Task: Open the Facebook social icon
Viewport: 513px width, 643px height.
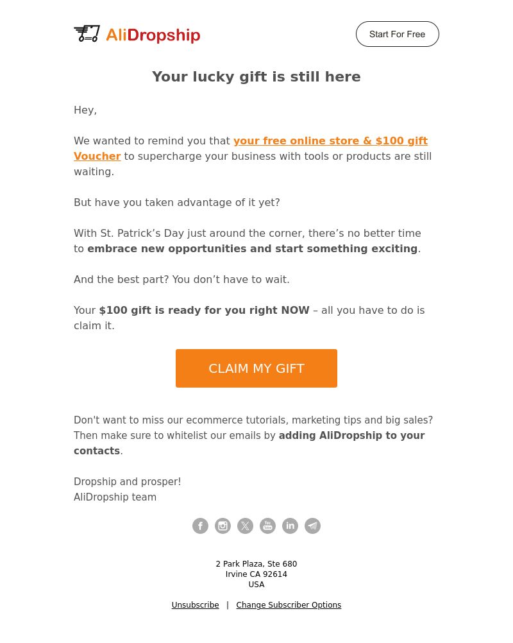Action: (x=200, y=526)
